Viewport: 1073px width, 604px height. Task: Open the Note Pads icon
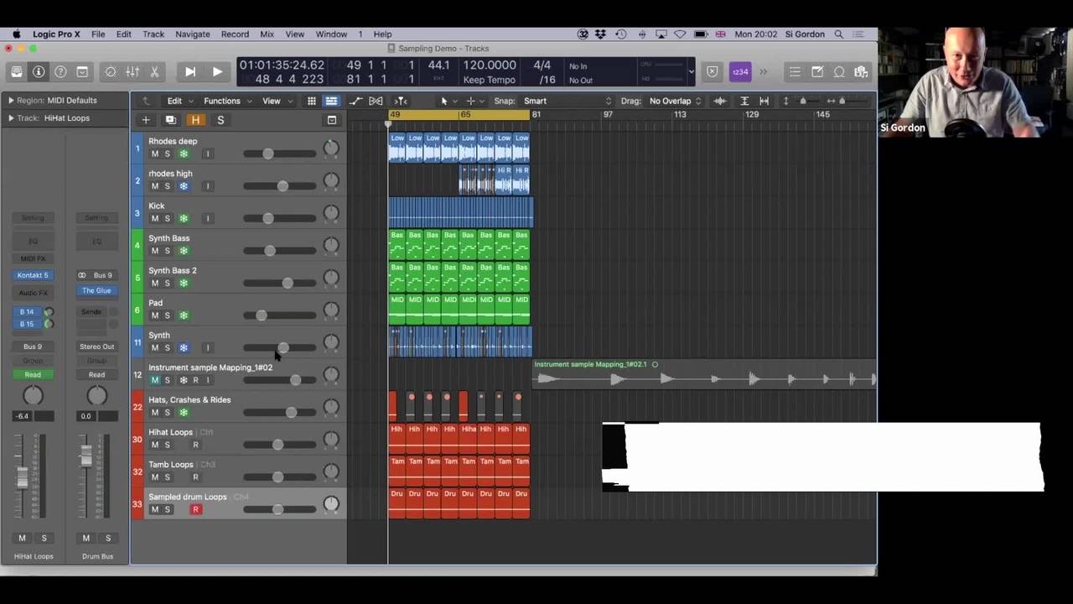click(x=817, y=72)
